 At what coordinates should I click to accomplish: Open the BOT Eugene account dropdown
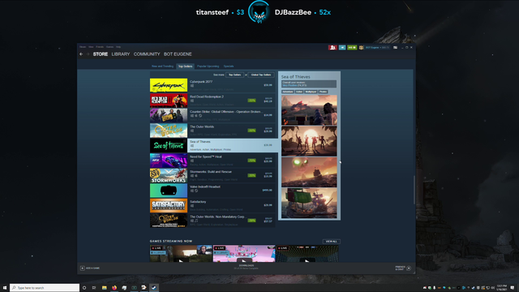click(x=377, y=48)
